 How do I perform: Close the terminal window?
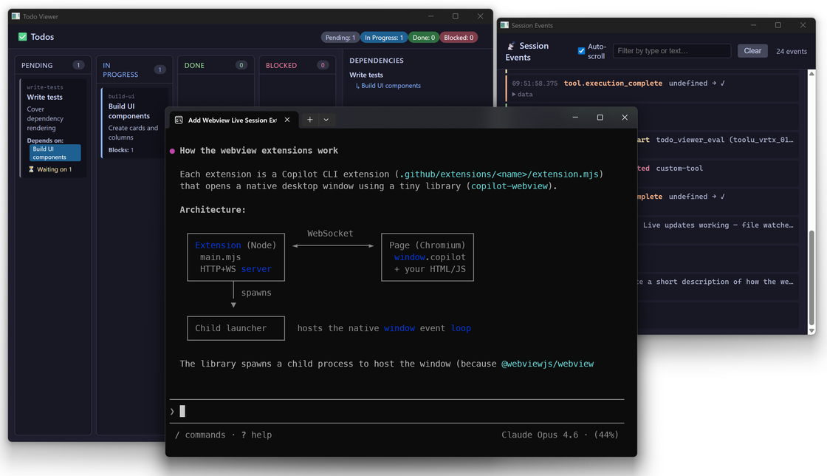(x=625, y=118)
